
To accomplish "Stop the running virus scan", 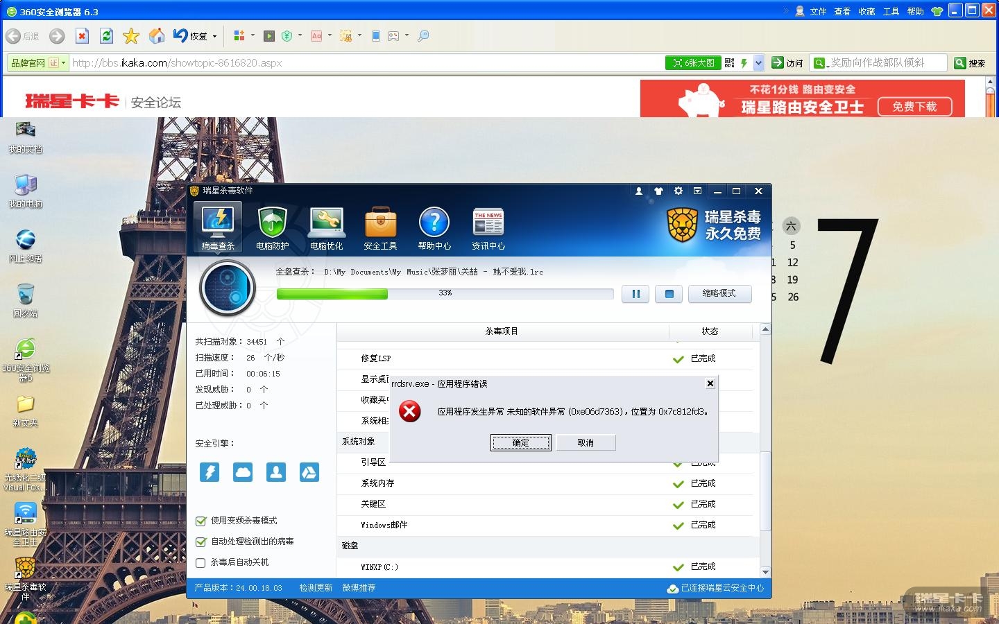I will point(669,294).
